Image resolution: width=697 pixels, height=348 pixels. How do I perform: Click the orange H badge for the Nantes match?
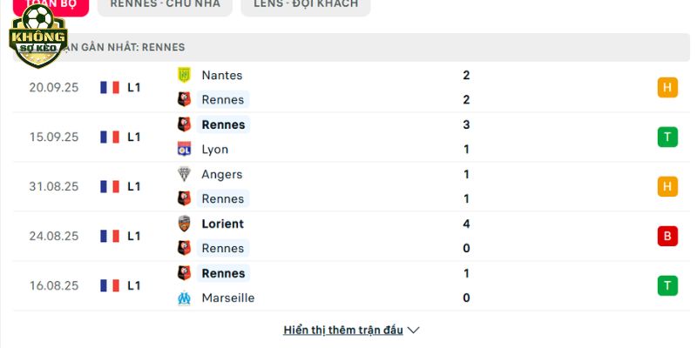tap(667, 88)
